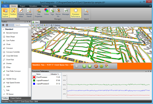The width and height of the screenshot is (153, 104).
Task: Click the greyed Play simulation button
Action: pos(76,66)
